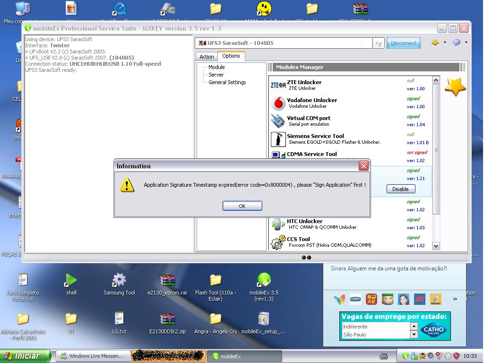The width and height of the screenshot is (484, 363).
Task: Select the Vodafone Unlocker module icon
Action: pos(278,103)
